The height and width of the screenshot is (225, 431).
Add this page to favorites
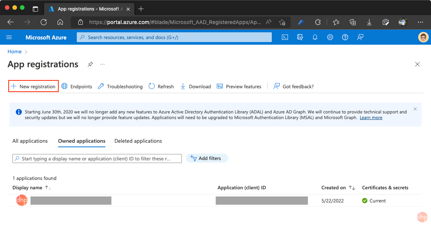pos(282,22)
